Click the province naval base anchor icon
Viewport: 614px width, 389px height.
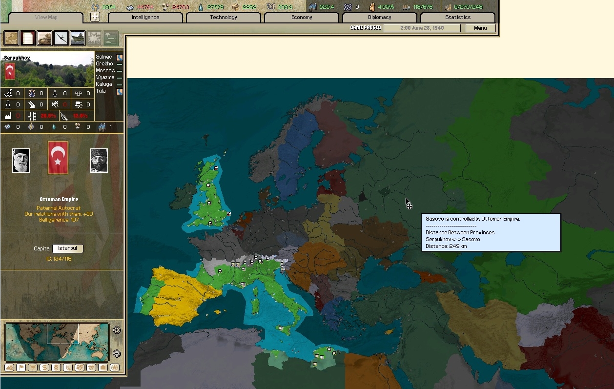pyautogui.click(x=32, y=93)
